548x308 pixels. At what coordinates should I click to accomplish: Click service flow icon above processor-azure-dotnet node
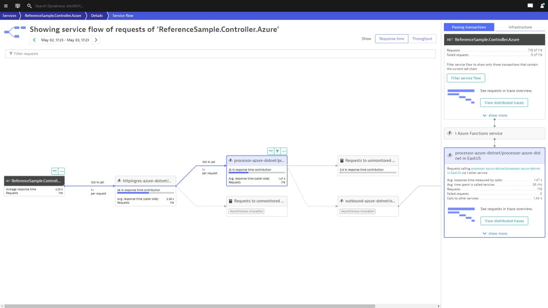point(271,151)
